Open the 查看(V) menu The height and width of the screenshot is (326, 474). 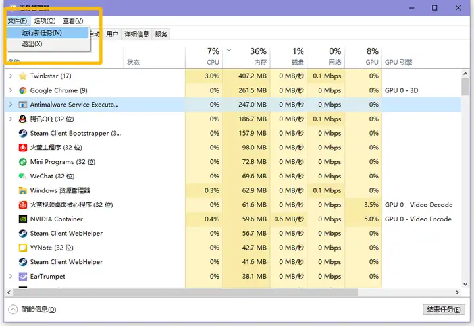[x=73, y=21]
